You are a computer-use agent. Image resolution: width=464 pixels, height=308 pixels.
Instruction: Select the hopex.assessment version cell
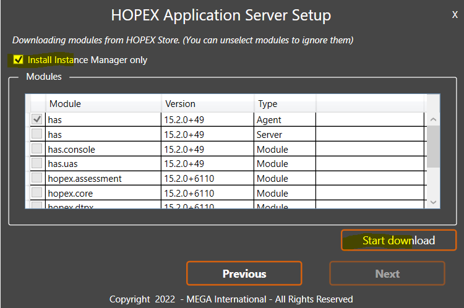[x=189, y=178]
